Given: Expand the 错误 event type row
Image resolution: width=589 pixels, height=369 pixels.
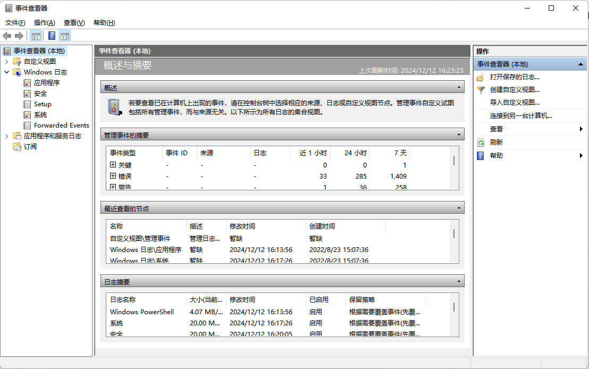Looking at the screenshot, I should (113, 175).
